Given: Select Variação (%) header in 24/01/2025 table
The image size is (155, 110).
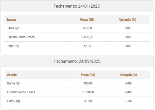Looking at the screenshot, I should 128,20.
